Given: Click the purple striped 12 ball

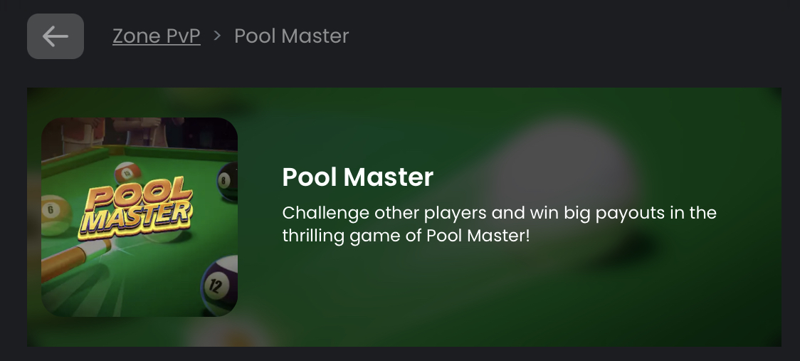Looking at the screenshot, I should [221, 284].
